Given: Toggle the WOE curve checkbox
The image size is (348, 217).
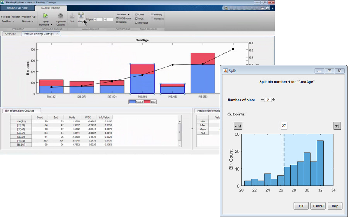Looking at the screenshot, I should (x=118, y=18).
